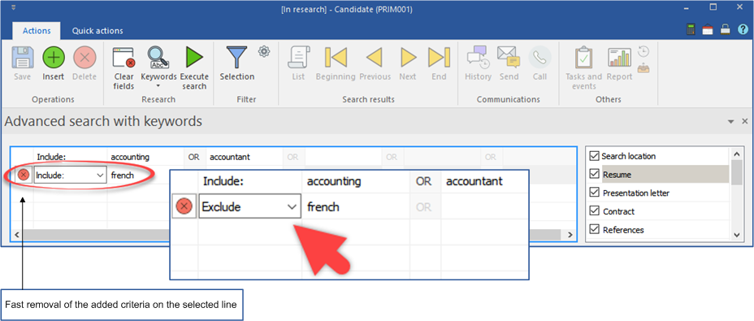This screenshot has width=754, height=321.
Task: Click the empty keyword field after accountant
Action: 342,157
